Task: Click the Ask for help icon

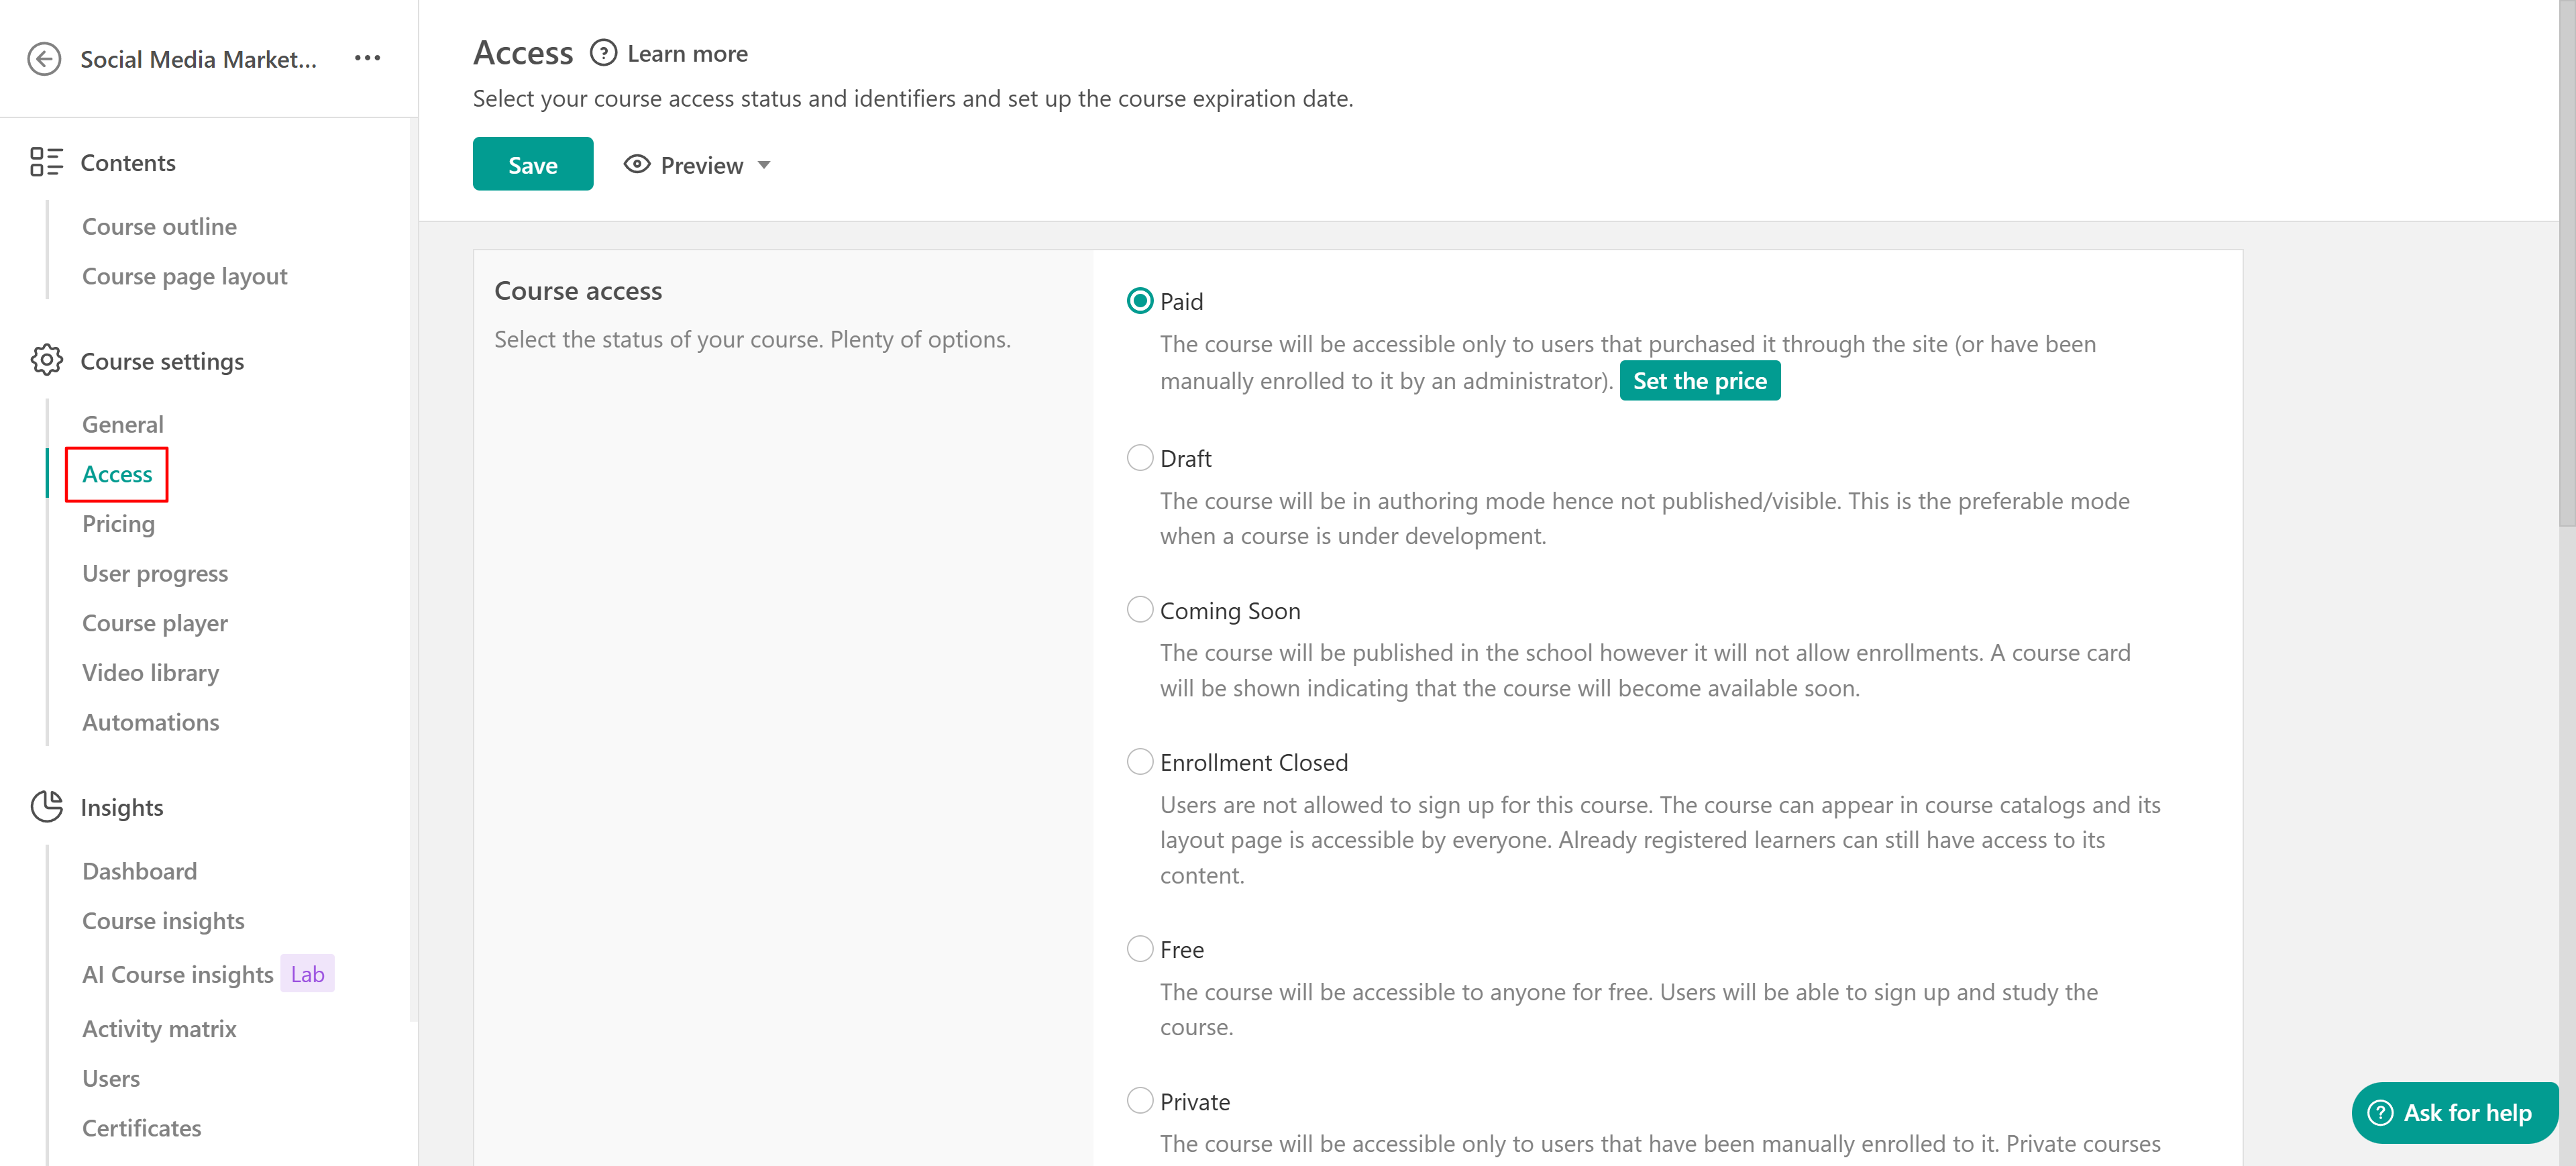Action: [x=2380, y=1112]
